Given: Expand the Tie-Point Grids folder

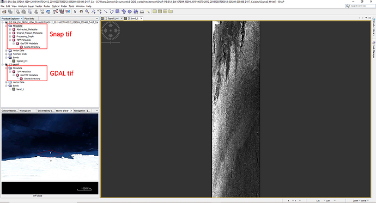Looking at the screenshot, I should 7,54.
